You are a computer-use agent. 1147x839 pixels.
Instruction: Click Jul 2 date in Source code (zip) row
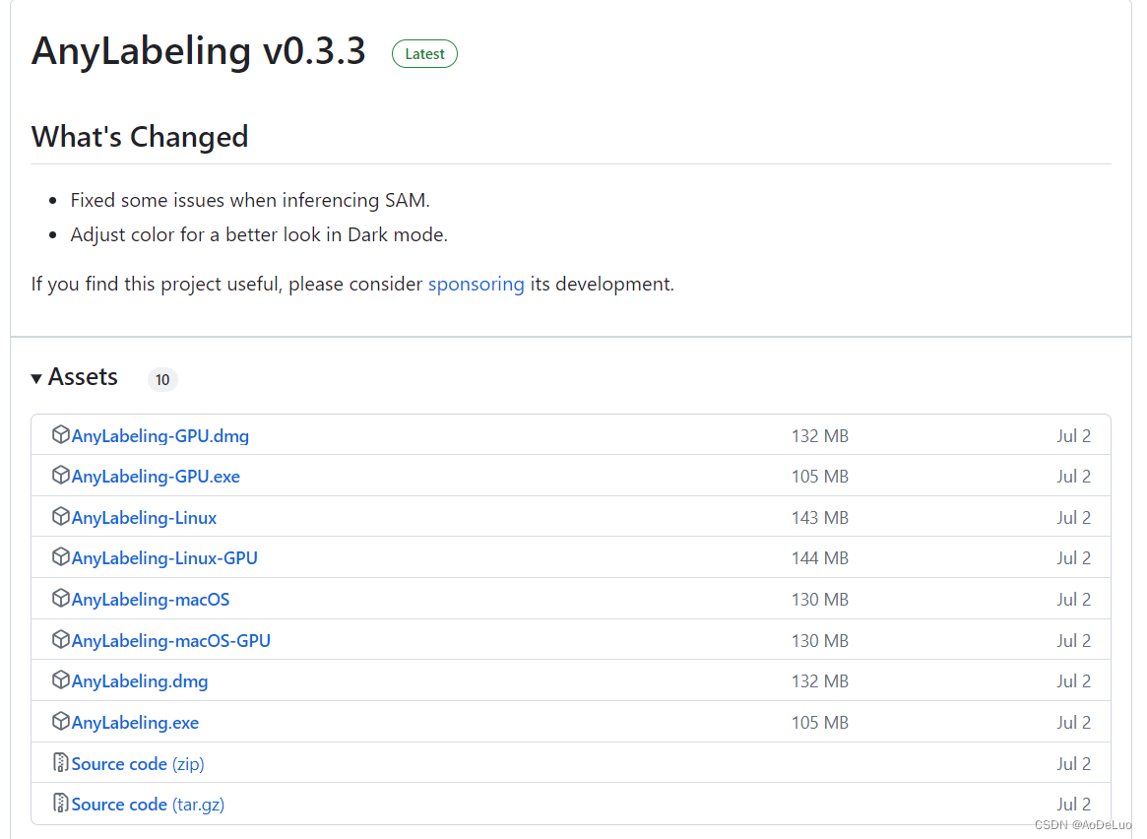1074,763
